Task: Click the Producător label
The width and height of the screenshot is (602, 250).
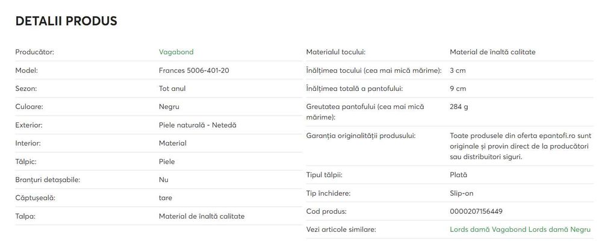Action: (x=34, y=52)
